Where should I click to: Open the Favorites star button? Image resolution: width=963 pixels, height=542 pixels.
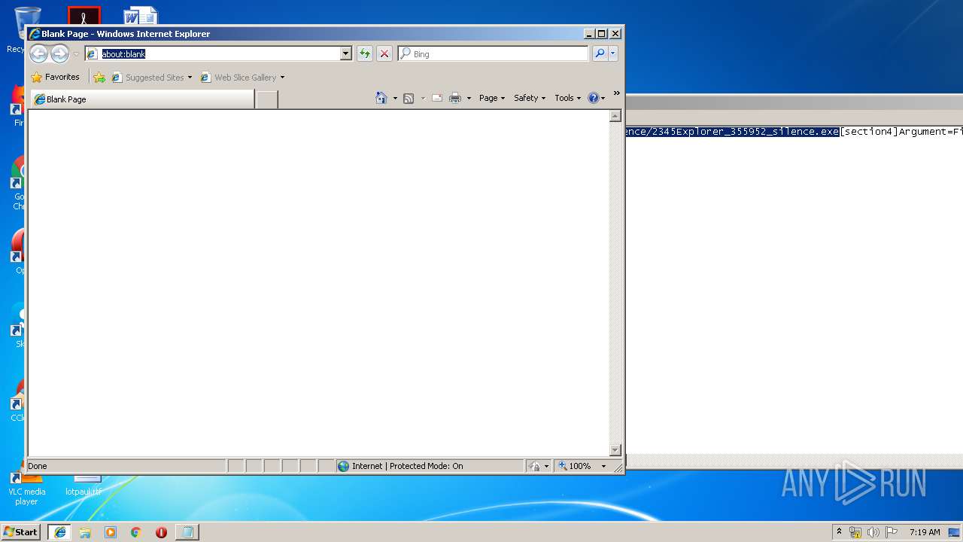(55, 77)
